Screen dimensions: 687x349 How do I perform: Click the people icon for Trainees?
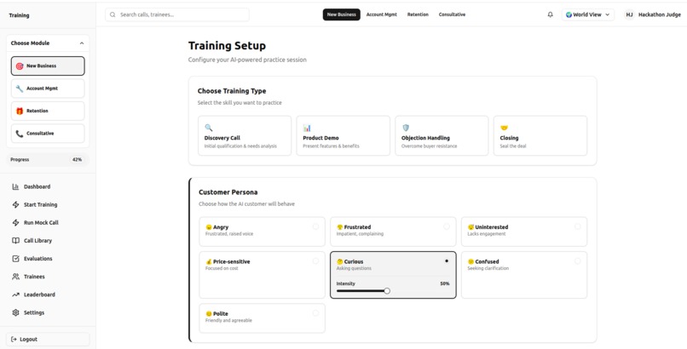pos(16,277)
